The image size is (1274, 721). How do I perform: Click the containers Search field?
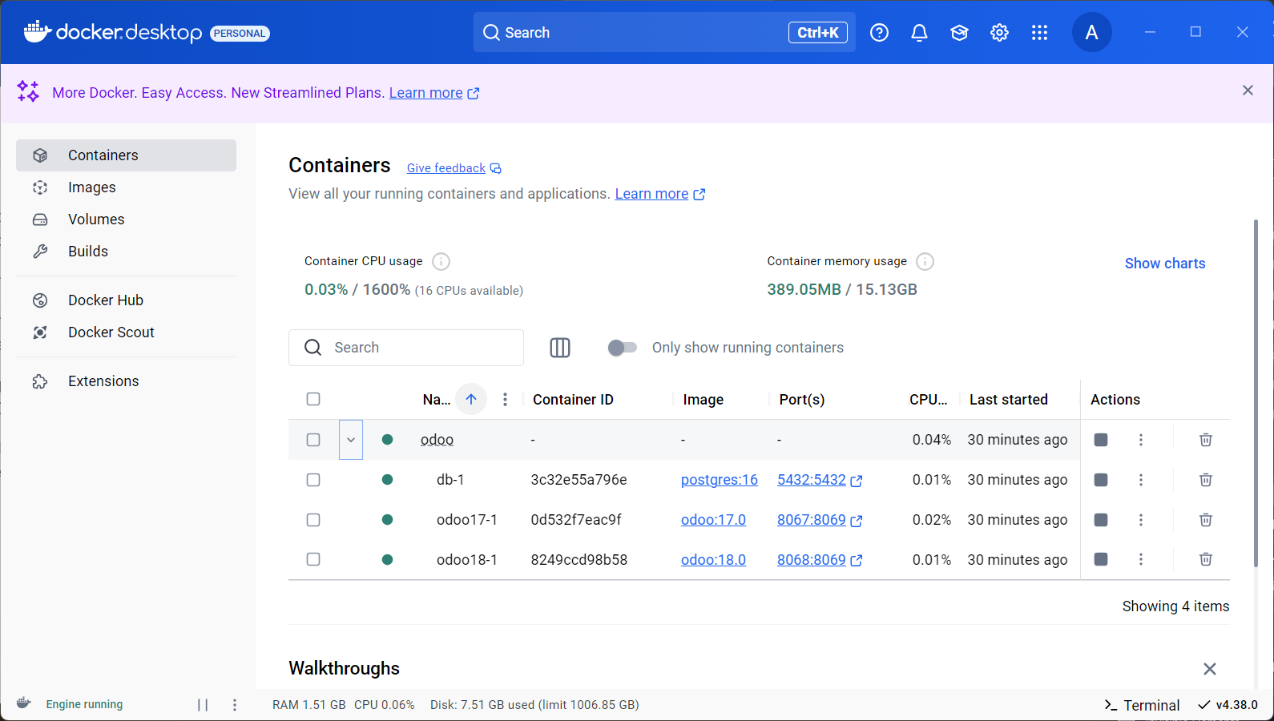click(x=406, y=348)
